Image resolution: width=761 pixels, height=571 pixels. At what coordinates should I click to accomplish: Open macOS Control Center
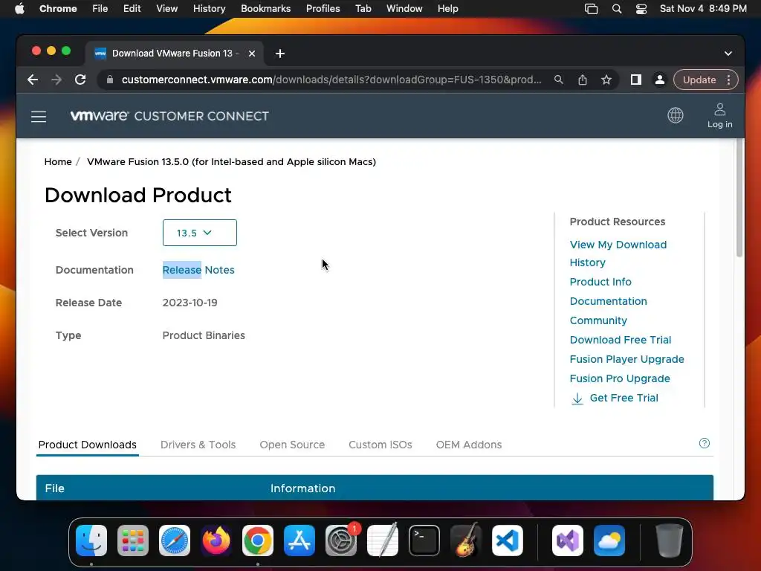pos(641,9)
